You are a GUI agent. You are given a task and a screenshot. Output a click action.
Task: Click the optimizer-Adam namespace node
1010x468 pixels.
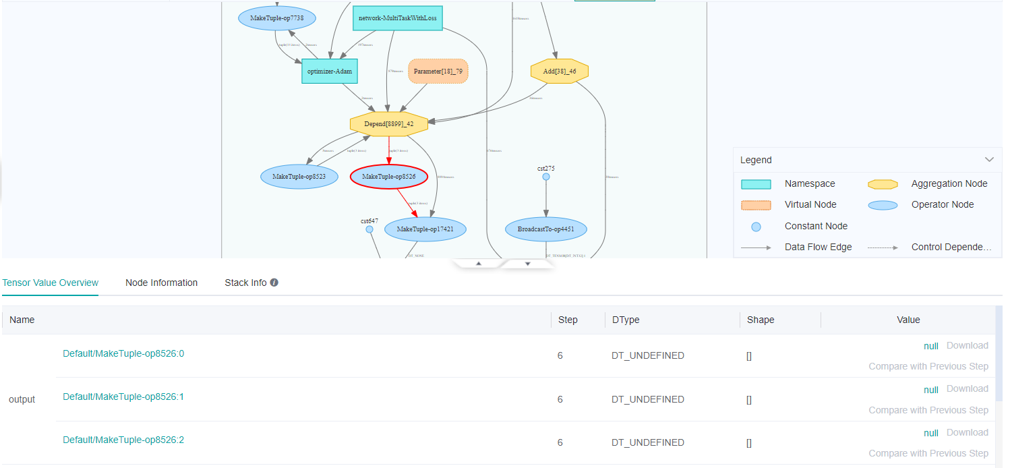[329, 71]
